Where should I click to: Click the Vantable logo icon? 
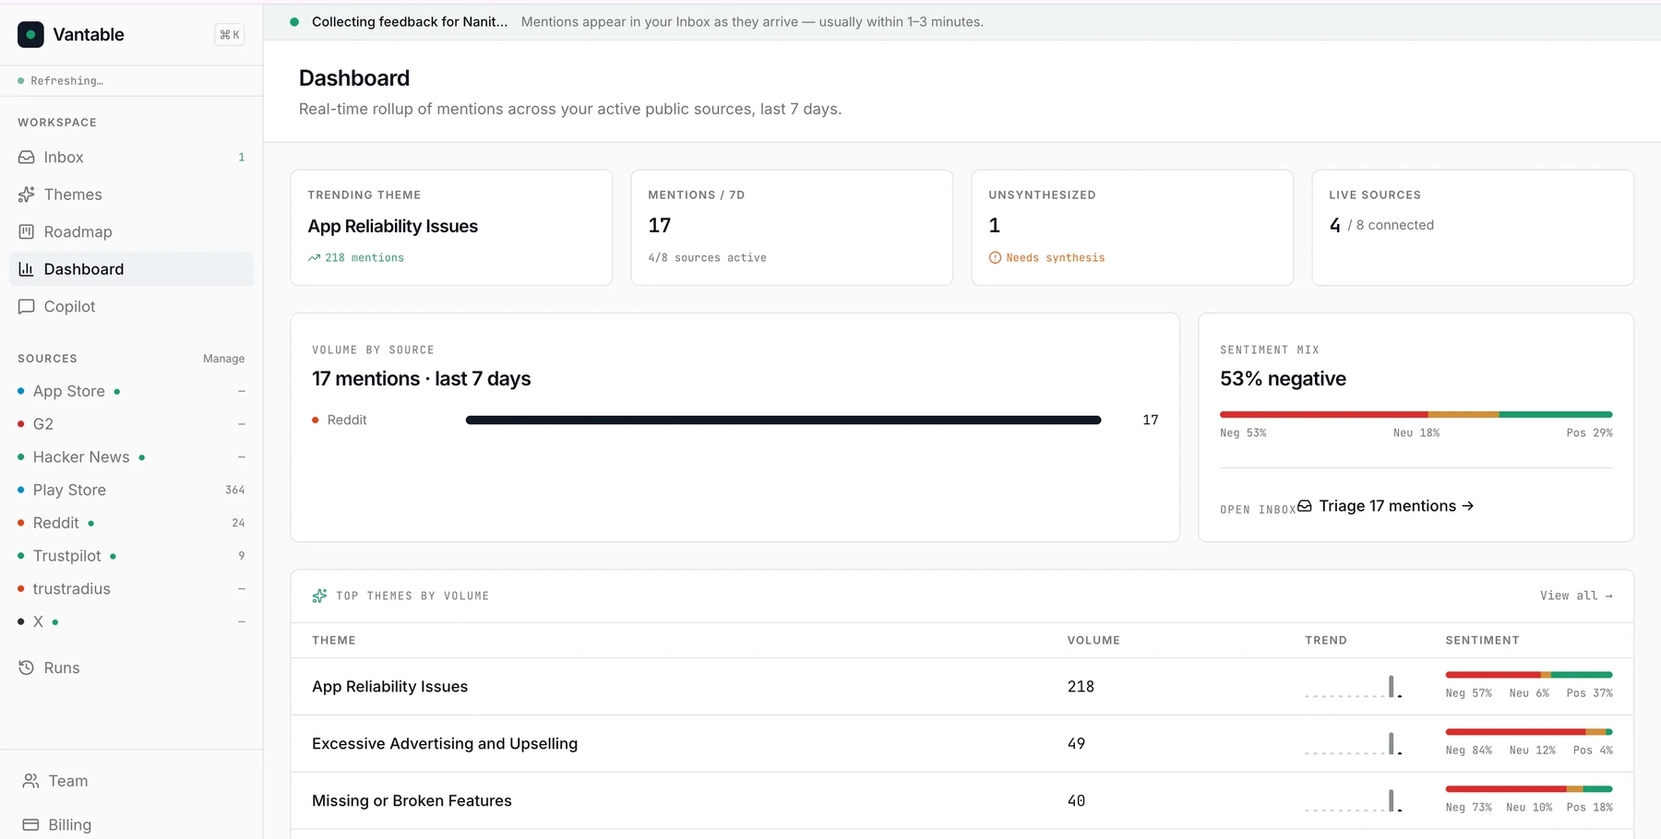[x=30, y=34]
